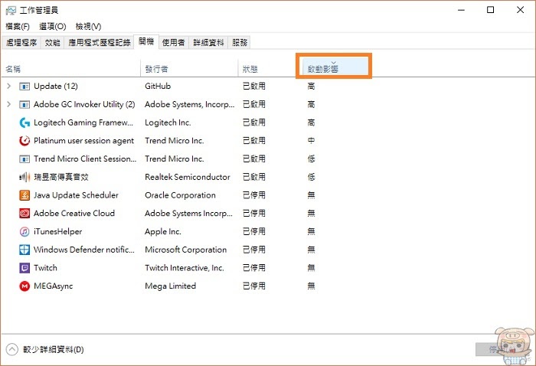Viewport: 536px width, 366px height.
Task: Switch to the 詳細資料 tab
Action: pos(208,42)
